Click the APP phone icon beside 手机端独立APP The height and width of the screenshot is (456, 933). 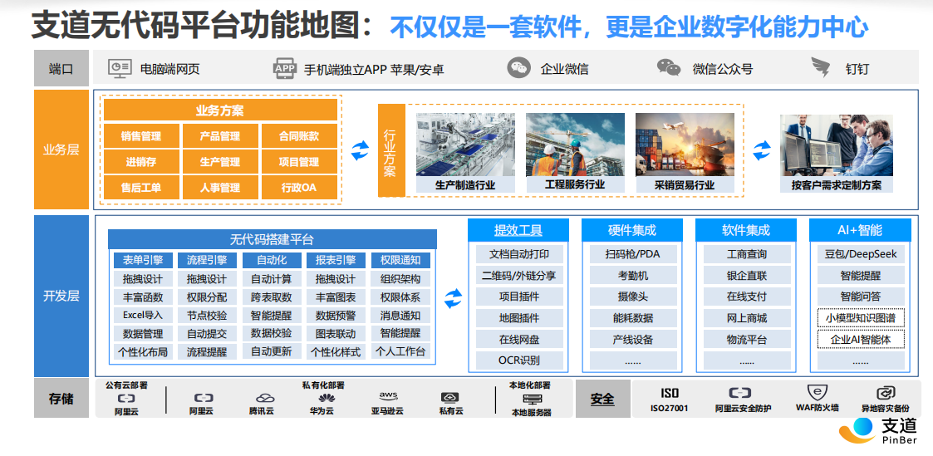pyautogui.click(x=285, y=68)
